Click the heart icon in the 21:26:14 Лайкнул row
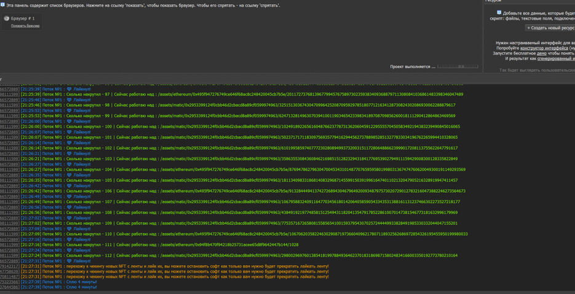 click(x=69, y=143)
